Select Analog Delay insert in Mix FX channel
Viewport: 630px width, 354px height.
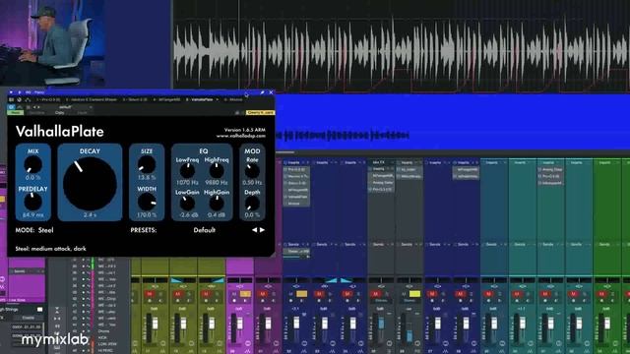382,183
